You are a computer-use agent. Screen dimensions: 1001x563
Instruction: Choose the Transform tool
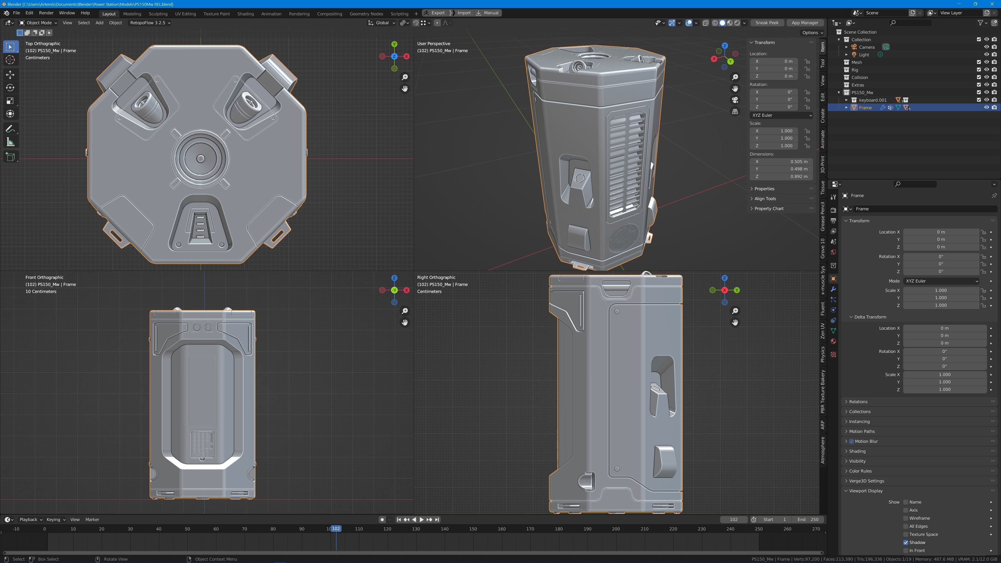[10, 114]
